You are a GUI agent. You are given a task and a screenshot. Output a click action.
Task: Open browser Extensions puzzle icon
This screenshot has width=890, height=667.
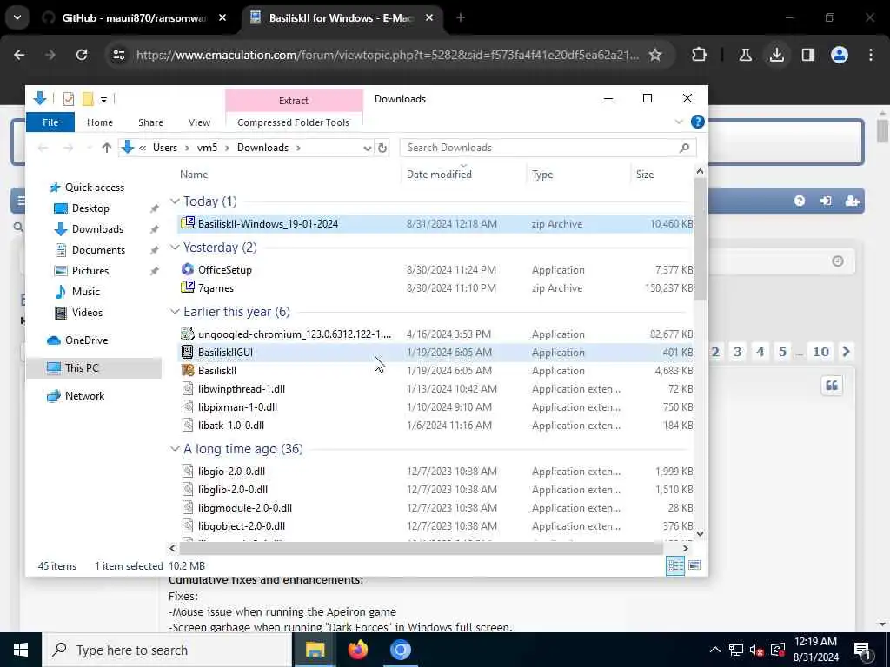click(700, 55)
